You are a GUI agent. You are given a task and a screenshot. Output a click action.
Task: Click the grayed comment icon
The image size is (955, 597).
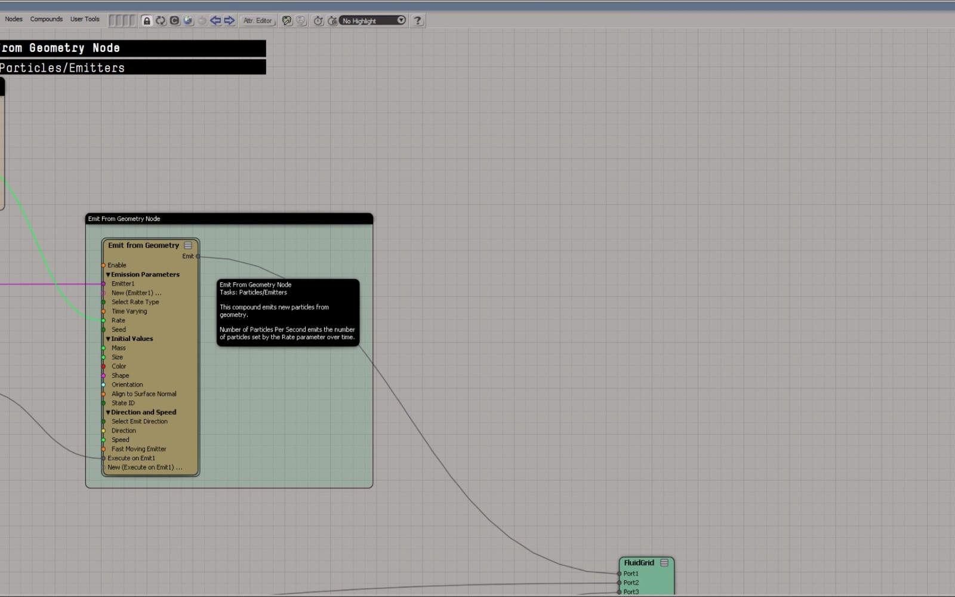(x=301, y=20)
